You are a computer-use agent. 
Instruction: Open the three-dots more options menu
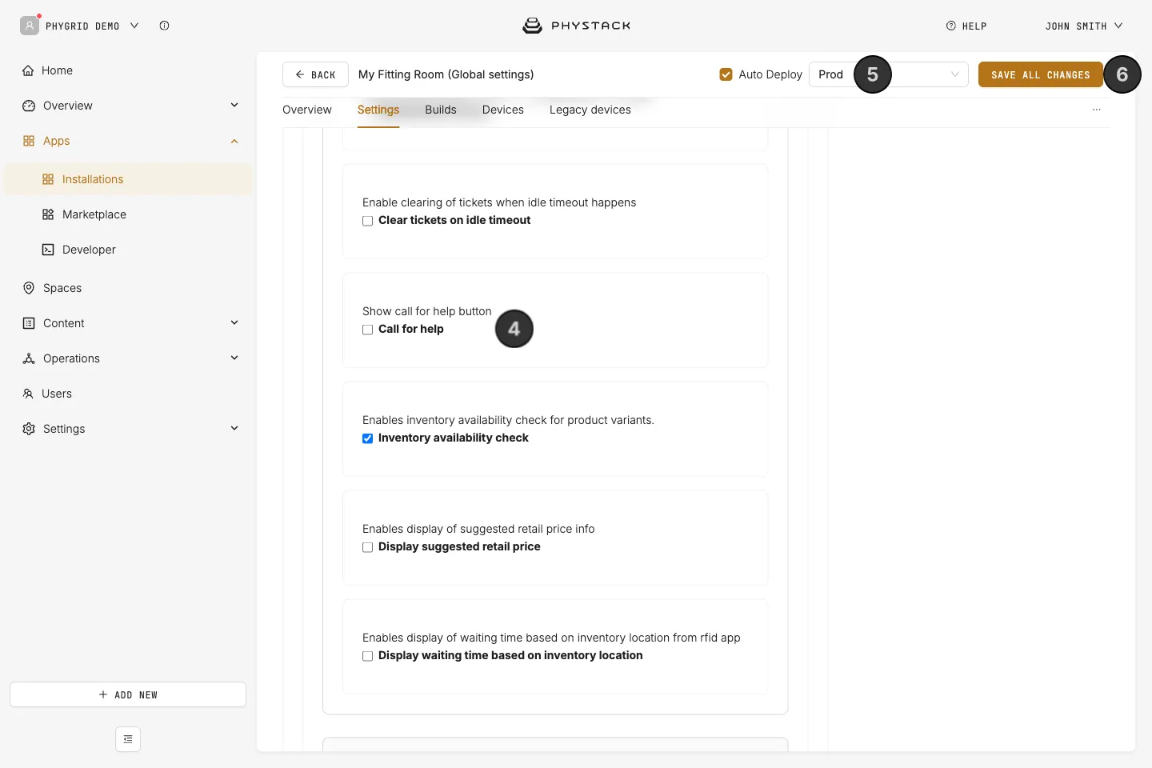coord(1097,110)
